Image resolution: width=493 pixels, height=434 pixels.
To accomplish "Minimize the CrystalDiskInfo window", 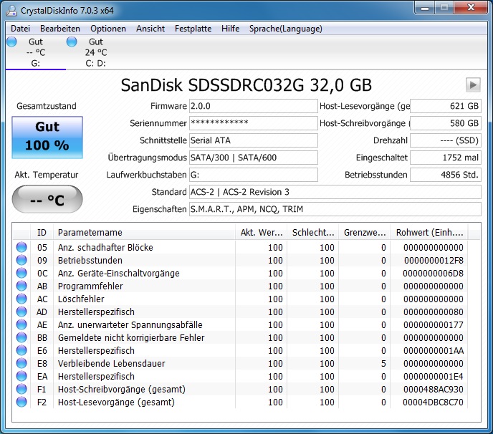I will (425, 8).
